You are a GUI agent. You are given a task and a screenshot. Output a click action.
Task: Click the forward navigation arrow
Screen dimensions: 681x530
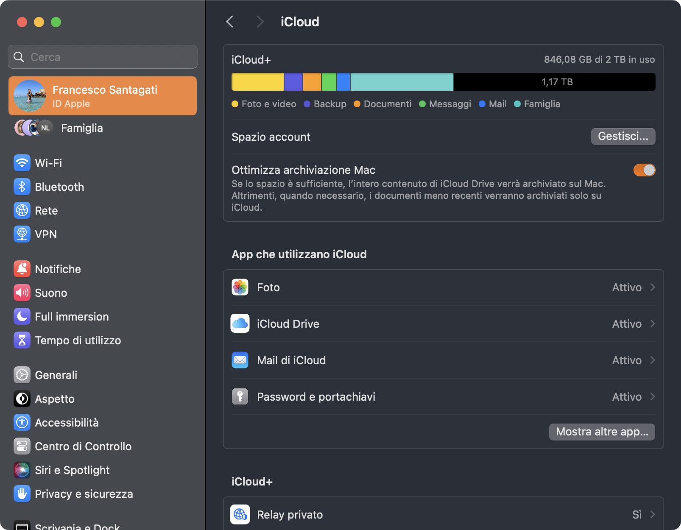[260, 22]
